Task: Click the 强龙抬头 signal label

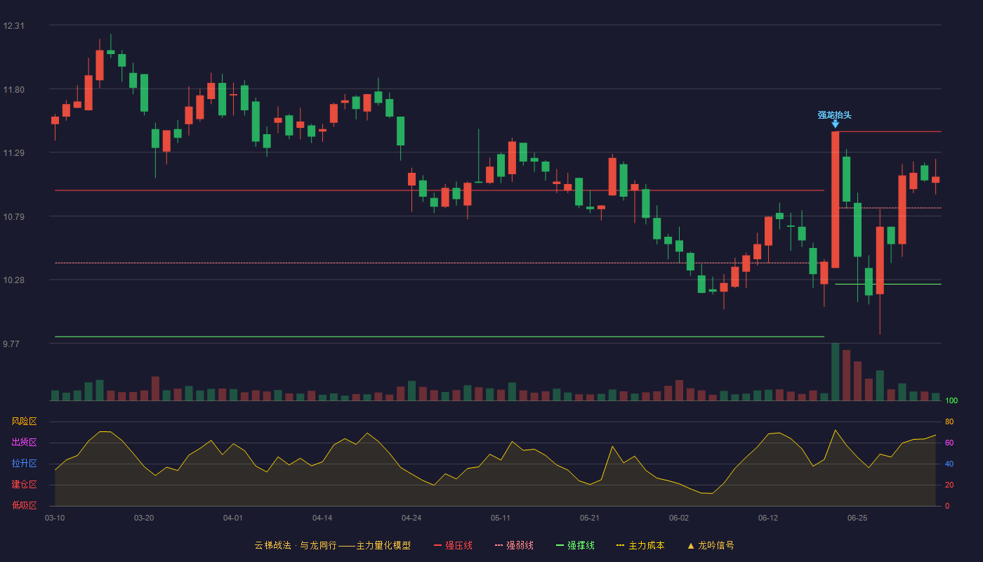Action: [834, 115]
